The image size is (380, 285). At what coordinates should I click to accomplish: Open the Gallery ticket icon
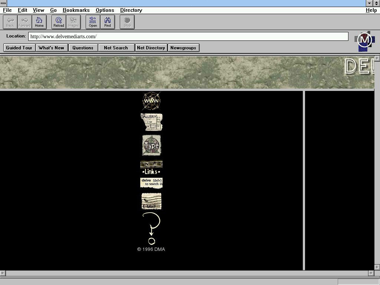tap(151, 122)
